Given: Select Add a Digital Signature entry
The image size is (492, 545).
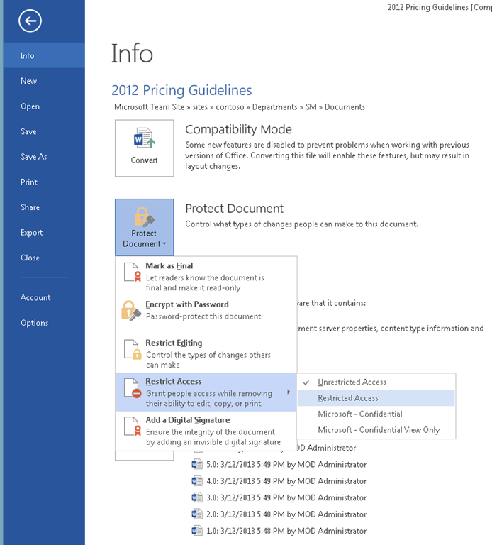Looking at the screenshot, I should [206, 431].
